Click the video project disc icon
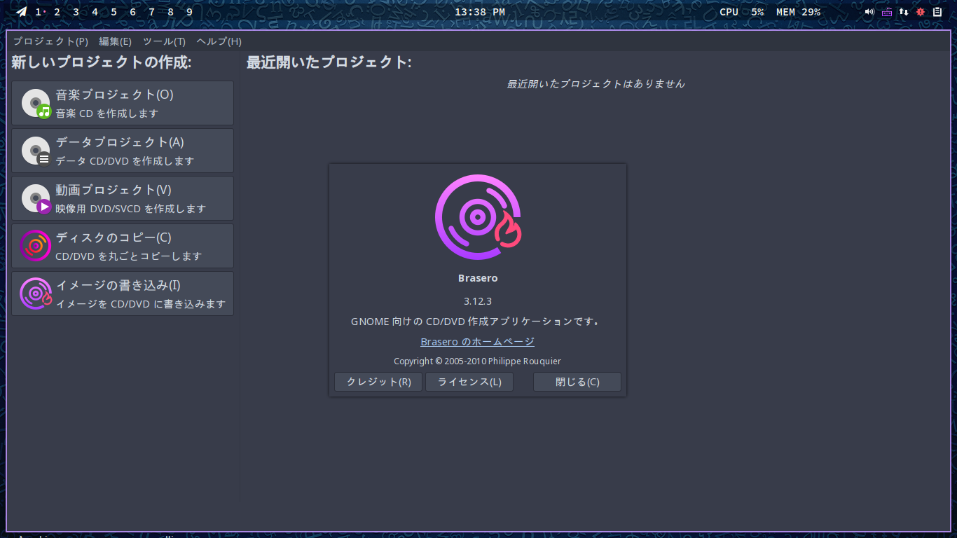The image size is (957, 538). click(x=36, y=198)
